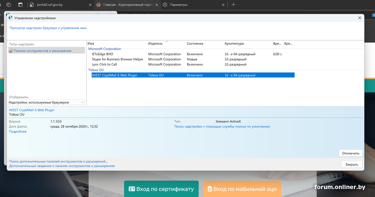Viewport: 375px width, 197px height.
Task: Click the Закрыть button
Action: (x=352, y=165)
